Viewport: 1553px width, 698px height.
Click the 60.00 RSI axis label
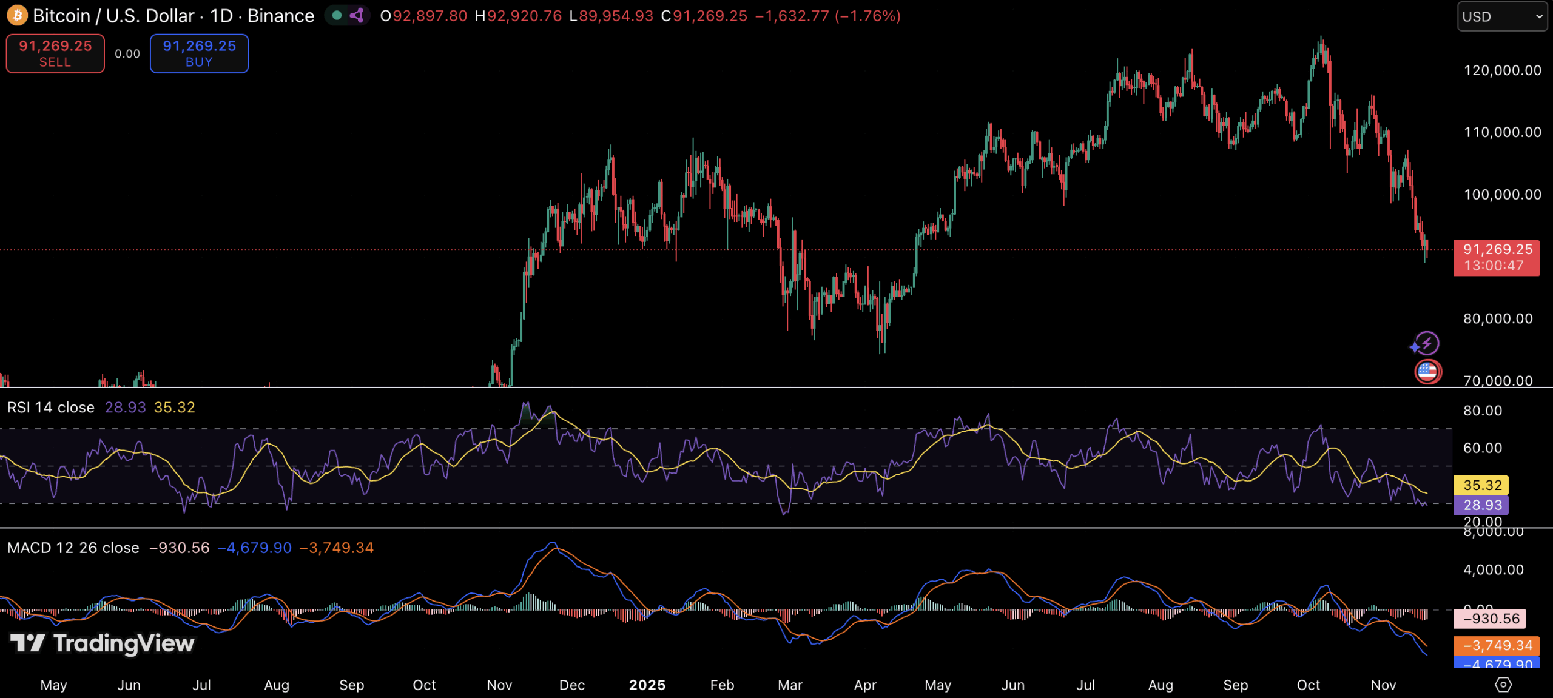click(1483, 448)
